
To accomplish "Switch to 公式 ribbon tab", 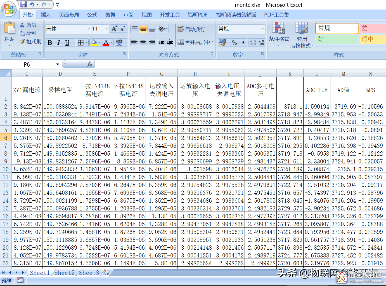I will [x=92, y=15].
